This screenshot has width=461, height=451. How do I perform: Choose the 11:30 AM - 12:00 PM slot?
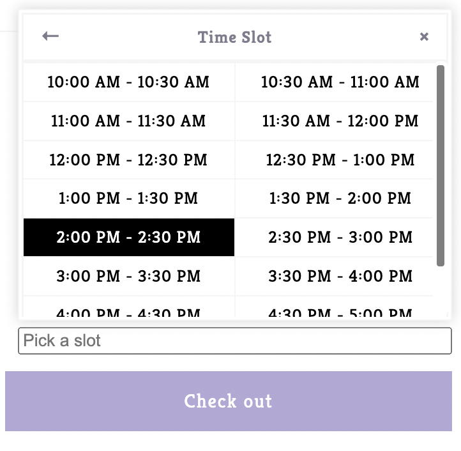click(x=335, y=121)
